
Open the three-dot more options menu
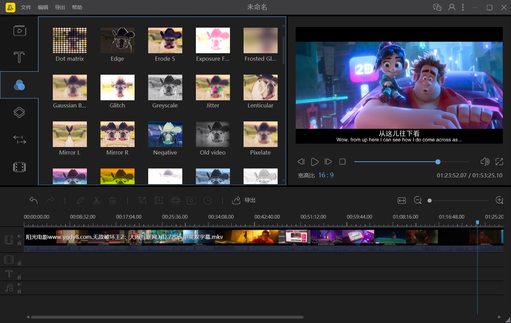click(463, 7)
